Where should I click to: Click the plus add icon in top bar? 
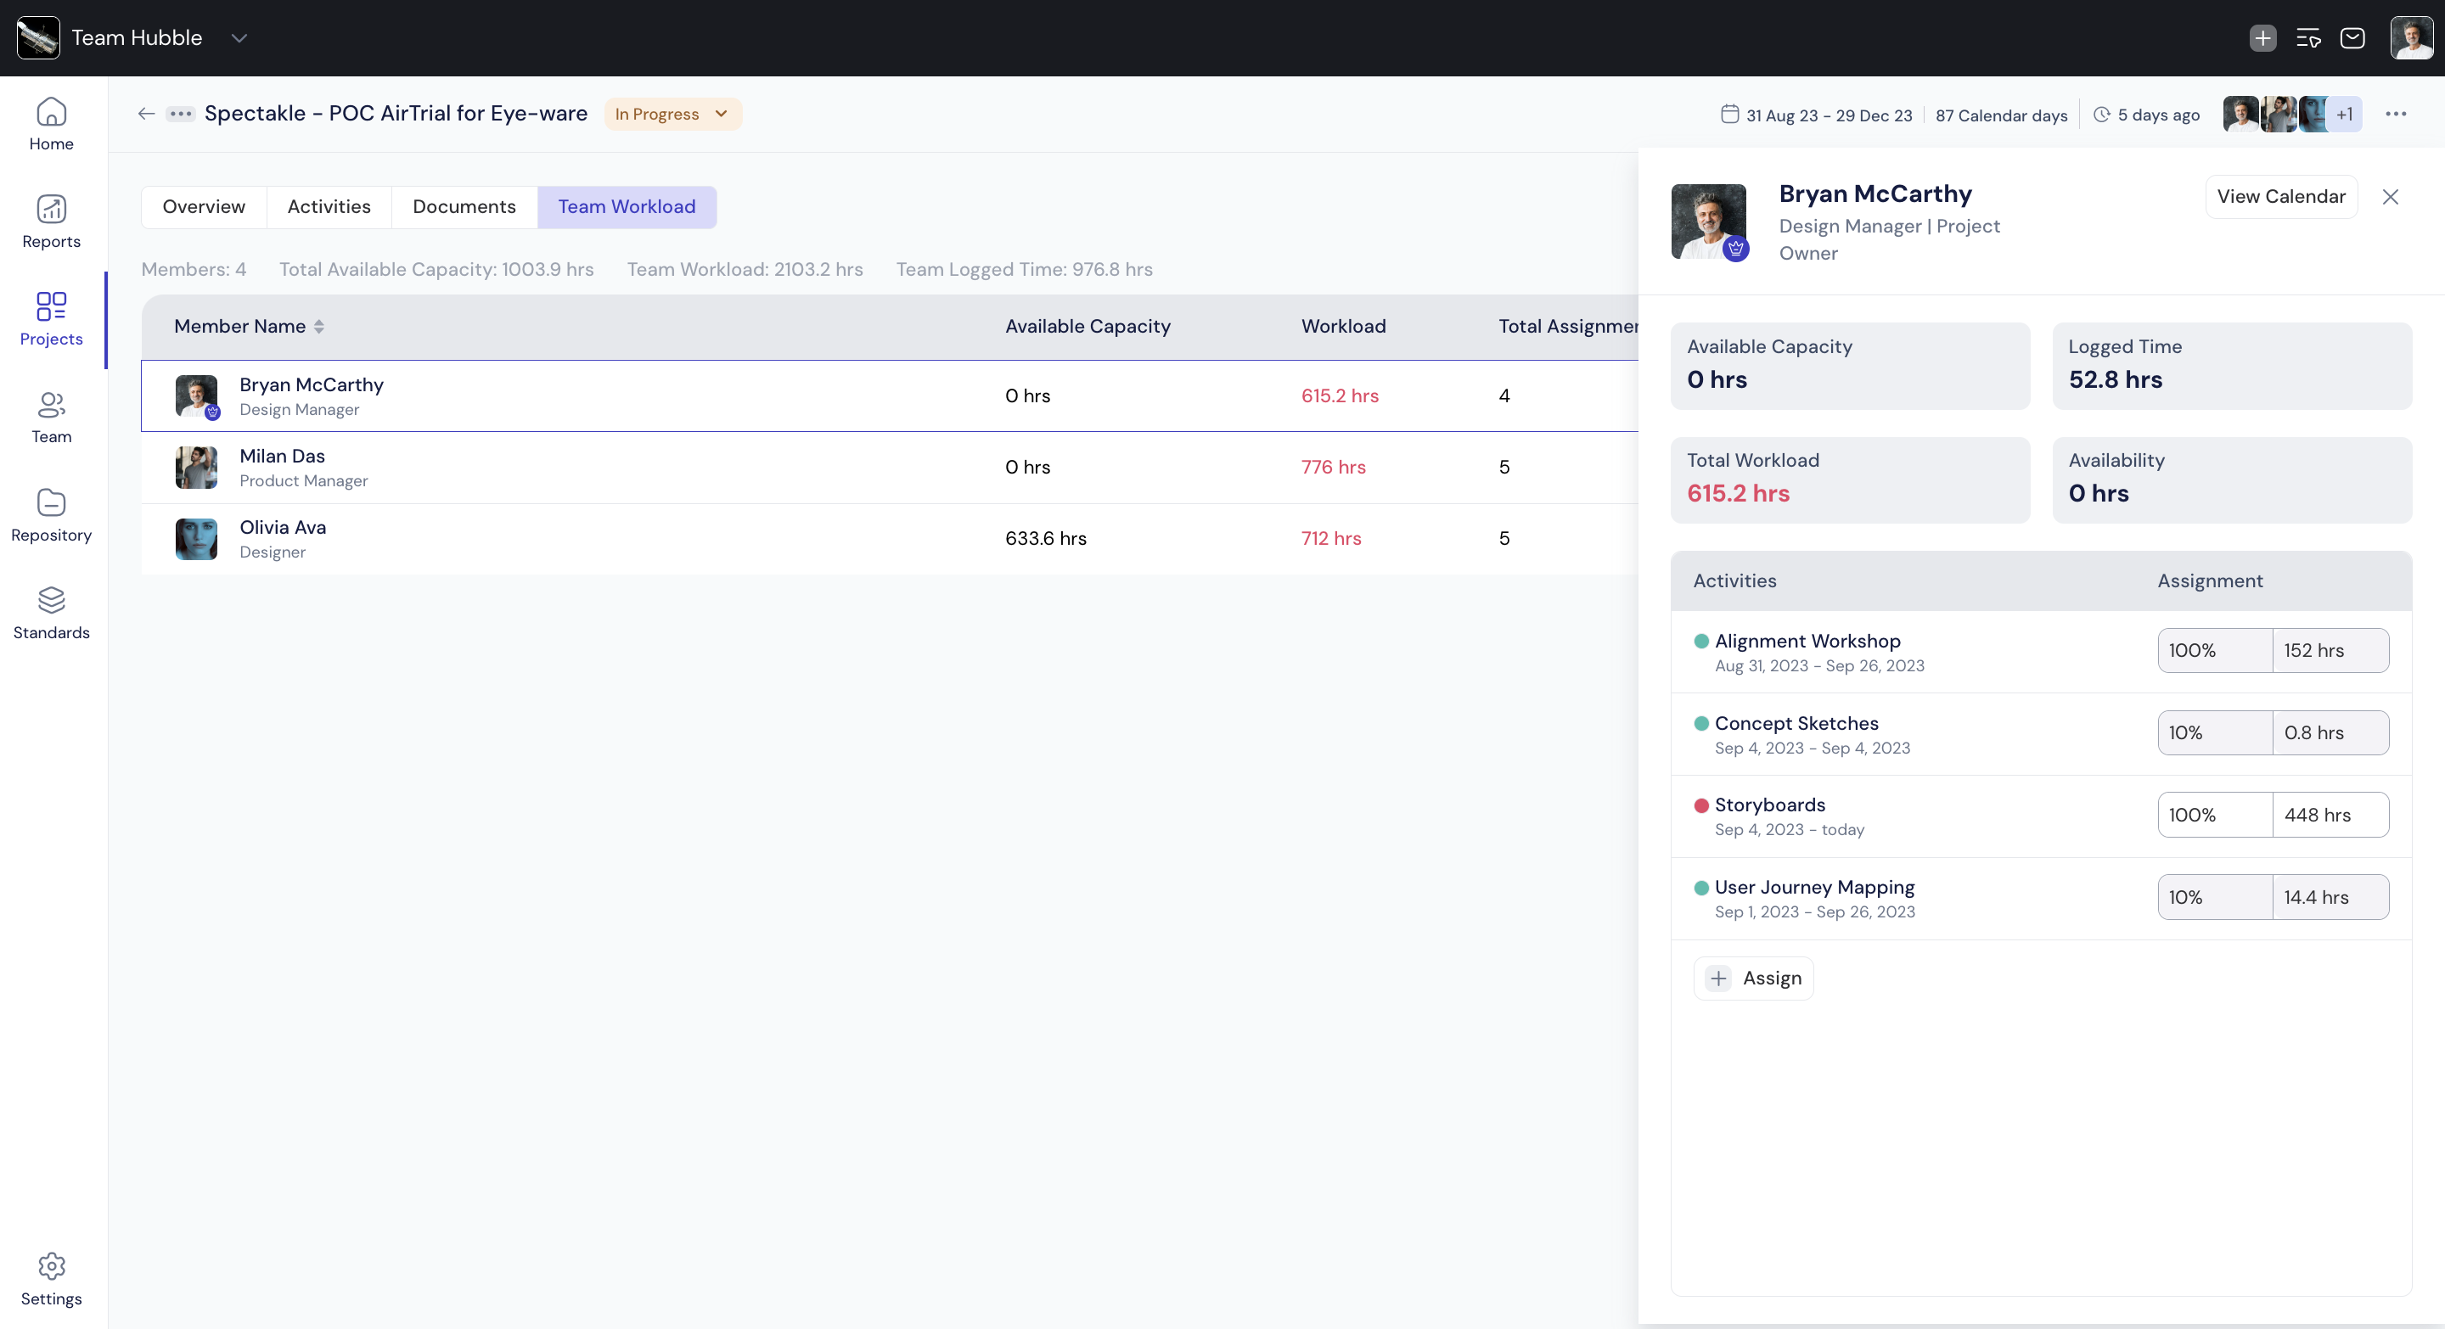(2262, 38)
